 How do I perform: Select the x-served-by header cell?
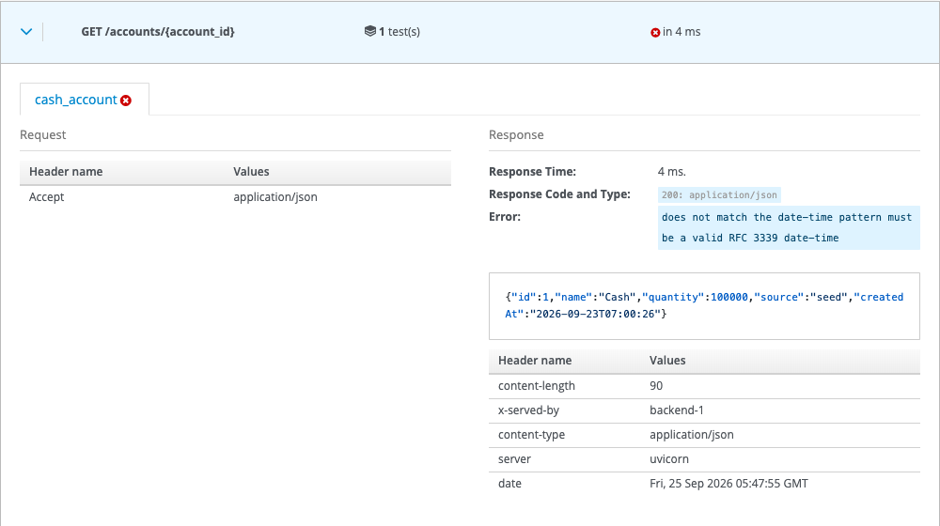[x=528, y=411]
